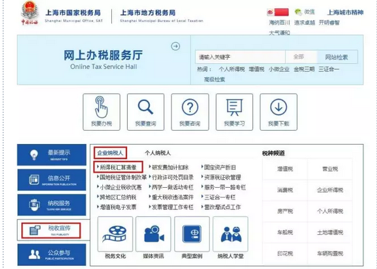Screen dimensions: 377x269
Task: Open the 企业所得税 tax channel
Action: click(x=330, y=190)
